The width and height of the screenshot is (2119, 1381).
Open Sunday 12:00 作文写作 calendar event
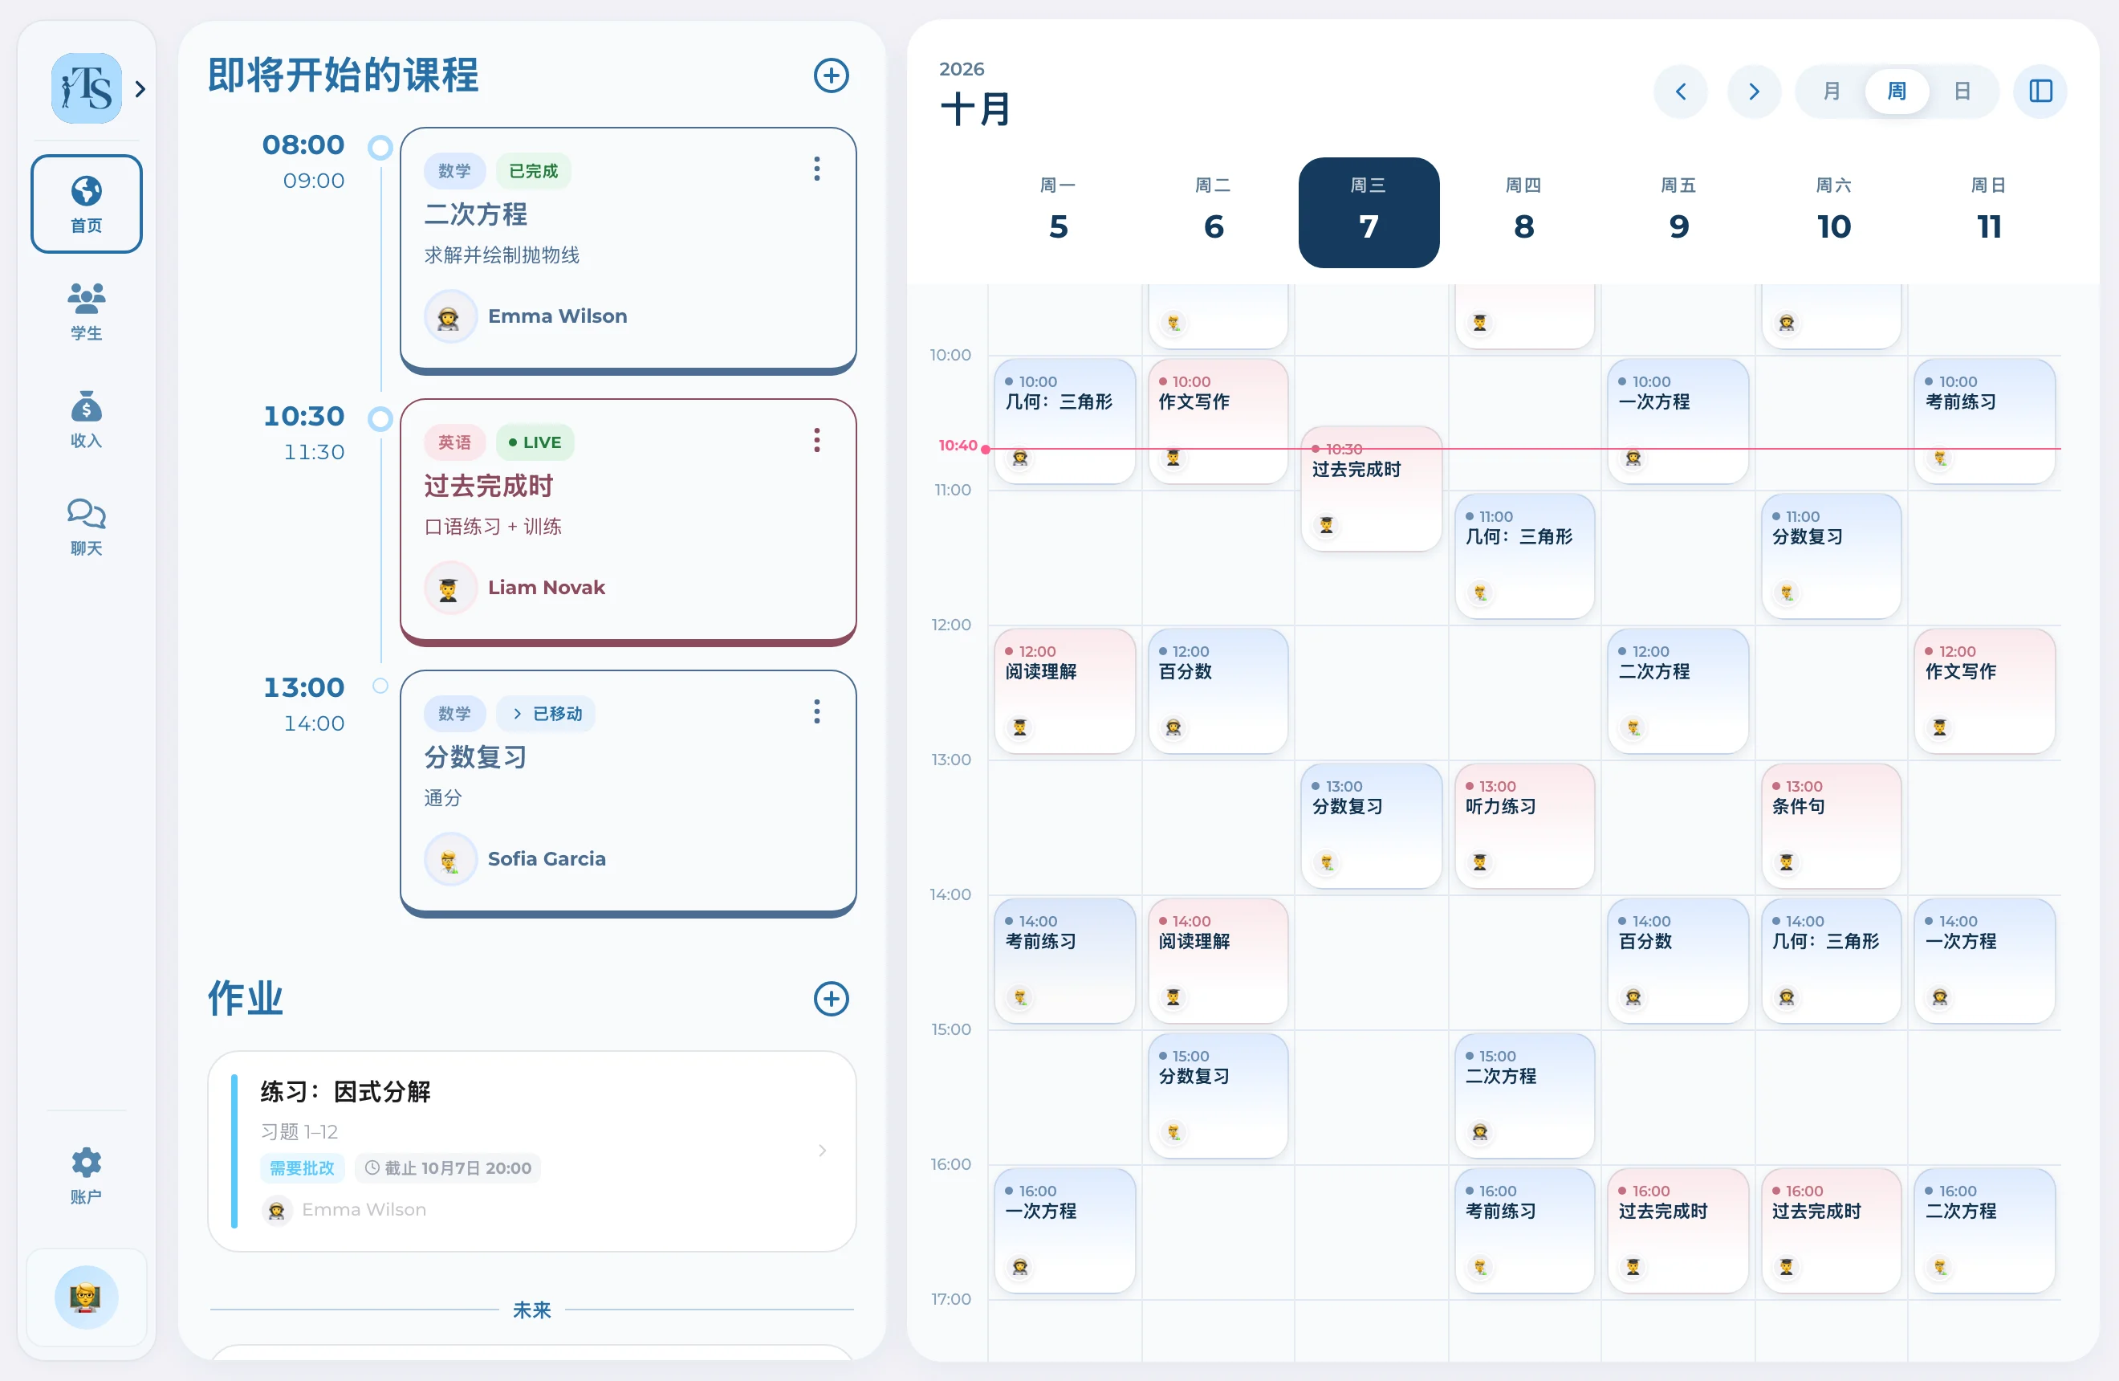(1983, 691)
